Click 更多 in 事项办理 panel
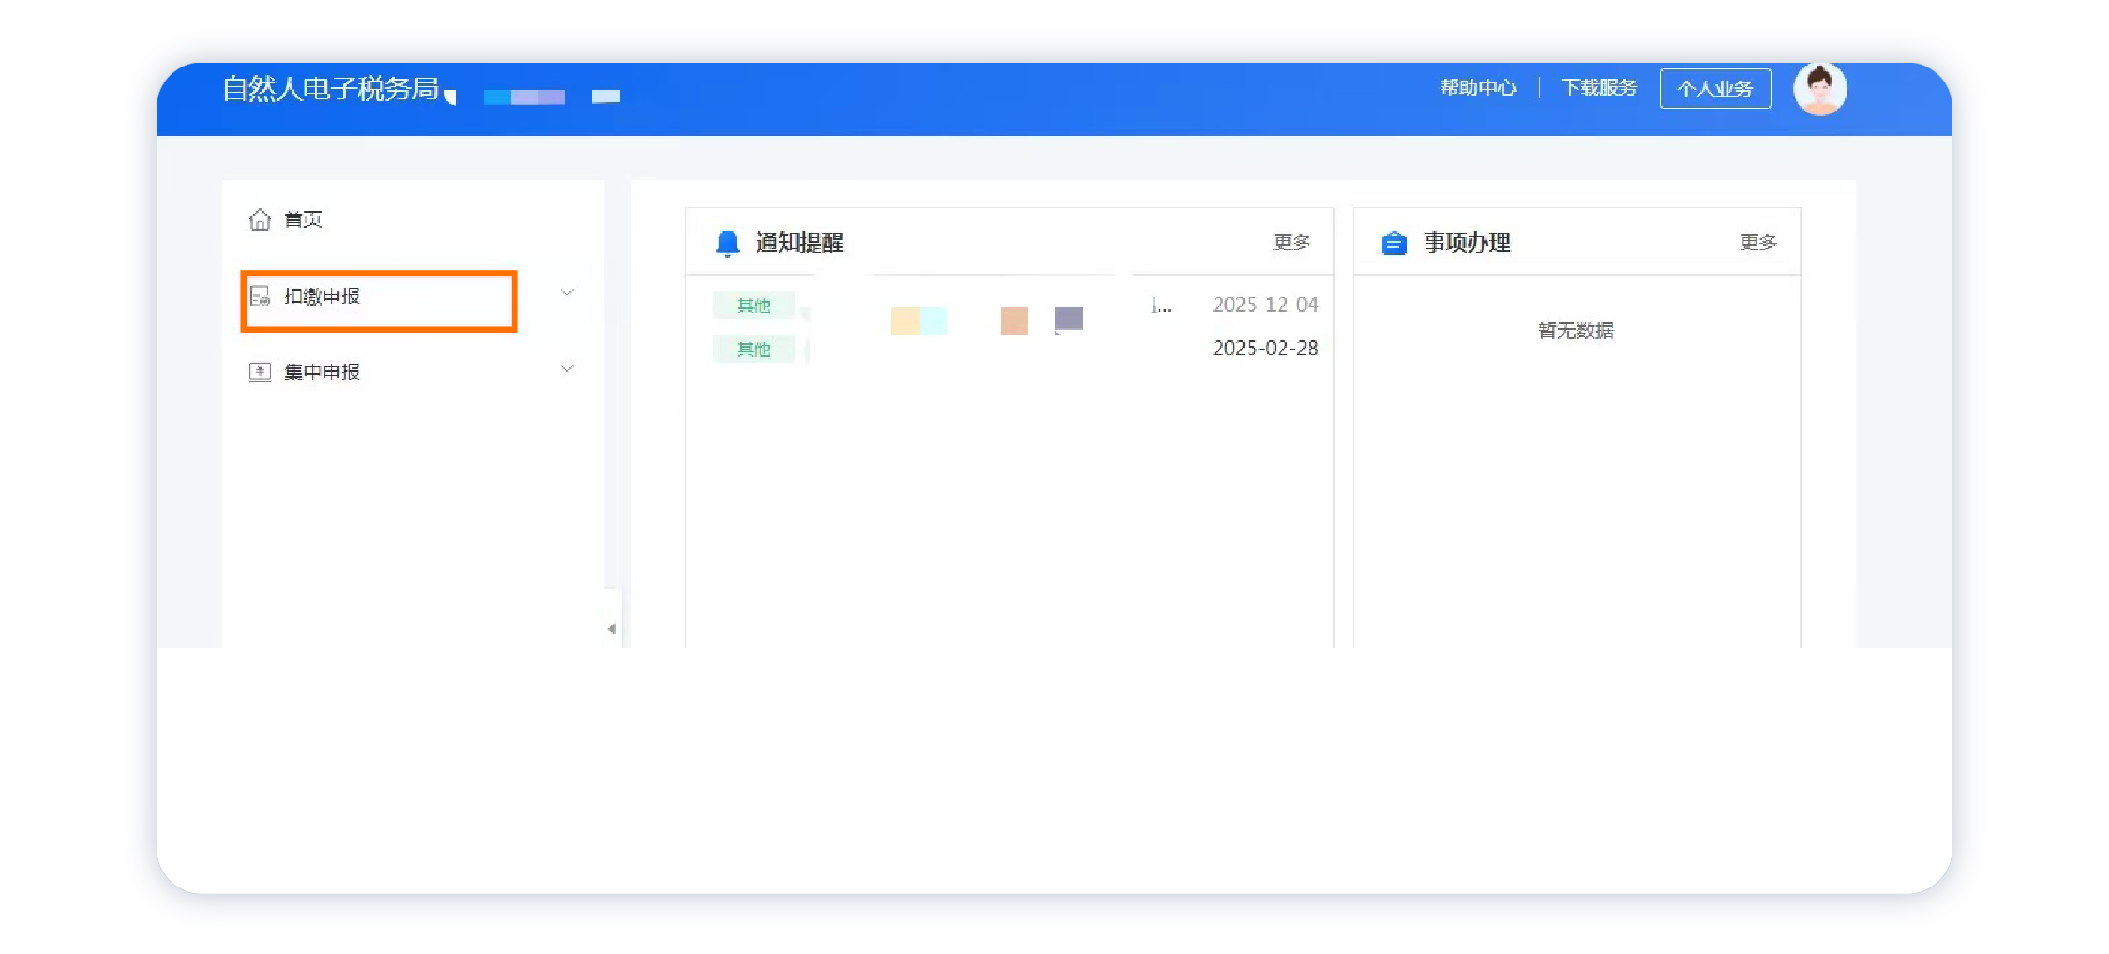Screen dimensions: 2109x954 tap(1757, 242)
